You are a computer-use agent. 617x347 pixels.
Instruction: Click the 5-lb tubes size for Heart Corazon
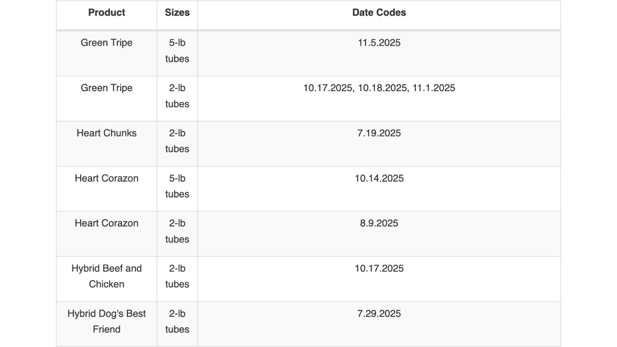point(177,186)
